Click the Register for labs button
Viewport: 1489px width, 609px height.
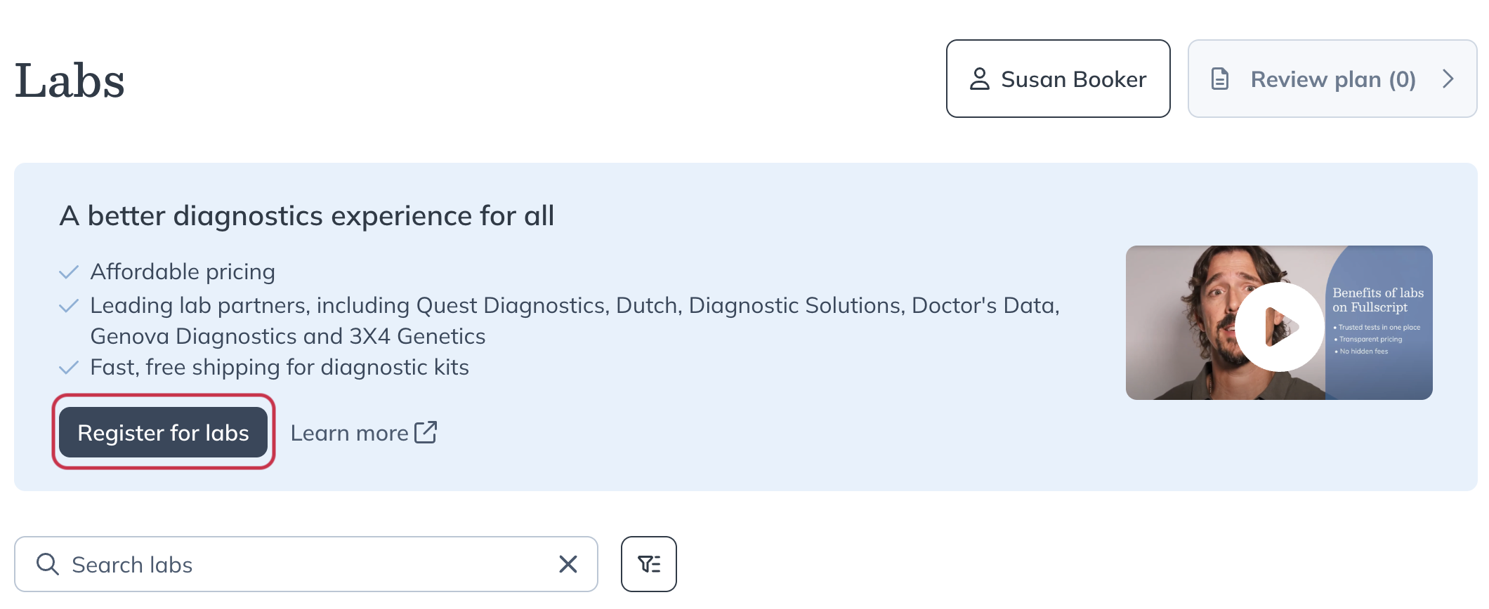163,432
